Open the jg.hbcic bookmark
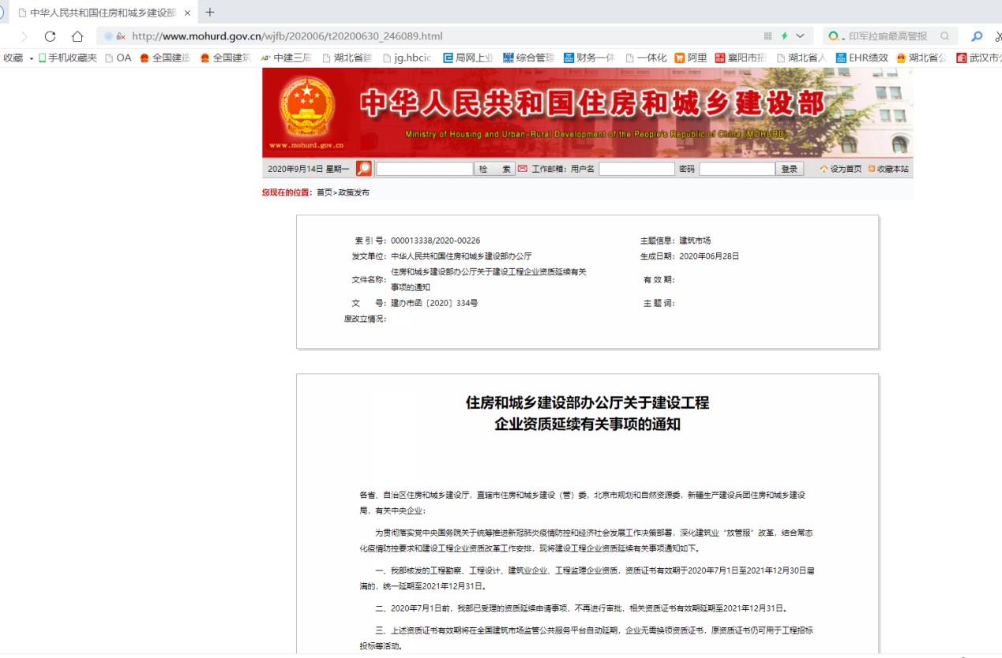Screen dimensions: 1002x658 pyautogui.click(x=408, y=58)
